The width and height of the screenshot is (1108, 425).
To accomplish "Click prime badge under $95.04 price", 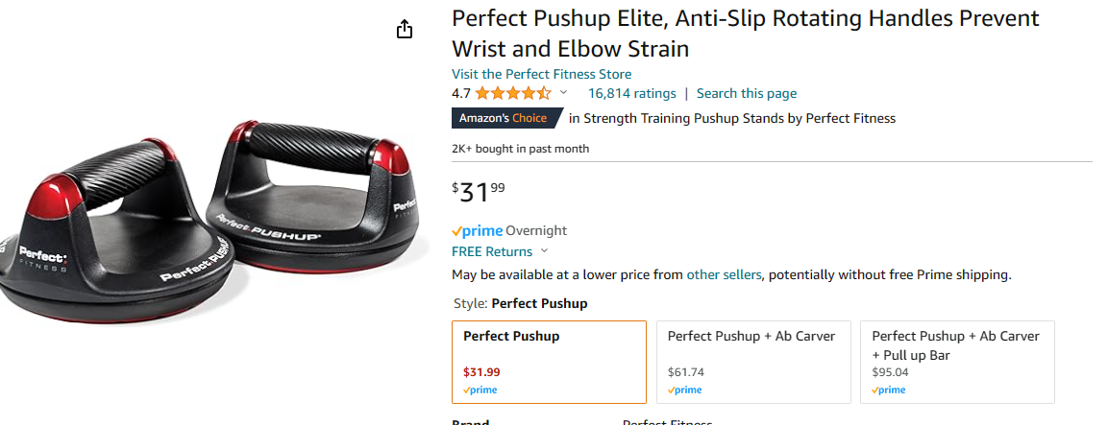I will pyautogui.click(x=889, y=390).
